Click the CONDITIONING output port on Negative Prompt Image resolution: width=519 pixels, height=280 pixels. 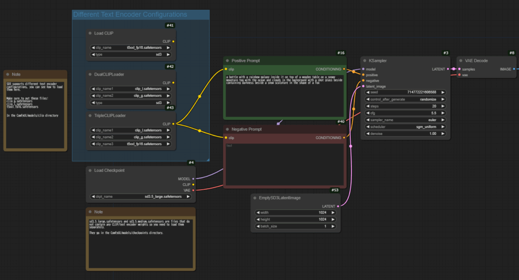point(344,138)
